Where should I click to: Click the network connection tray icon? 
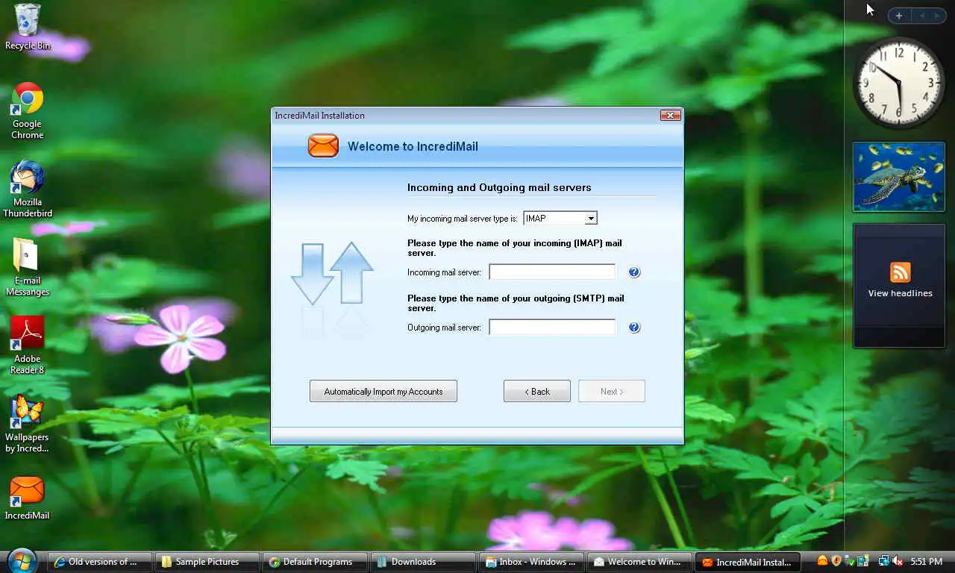coord(883,561)
